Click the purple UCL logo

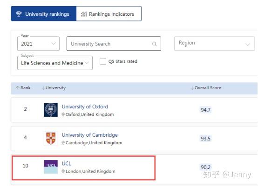(51, 167)
